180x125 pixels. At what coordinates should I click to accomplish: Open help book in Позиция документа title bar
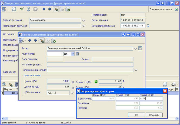(x=128, y=35)
